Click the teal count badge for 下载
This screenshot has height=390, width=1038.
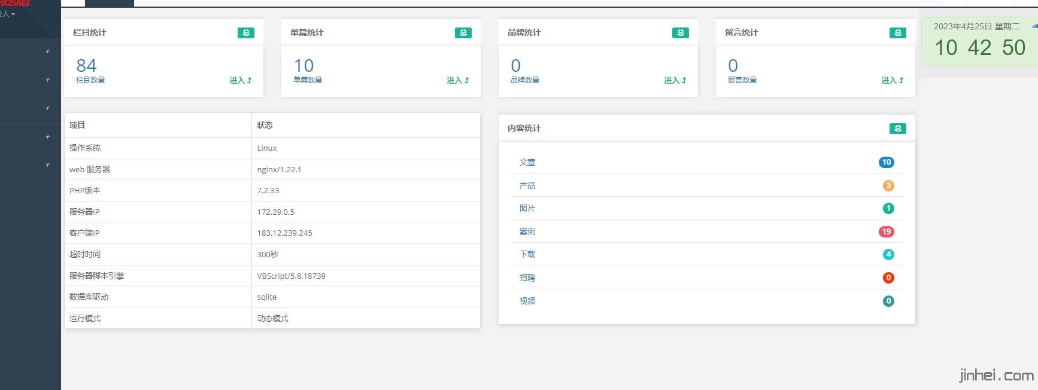[x=888, y=254]
